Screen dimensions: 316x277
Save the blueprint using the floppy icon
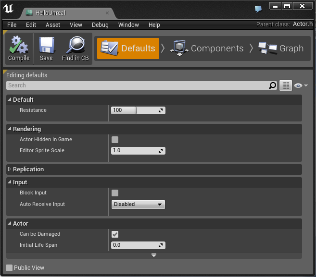[x=46, y=48]
